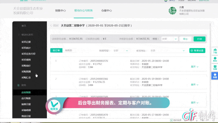Screen dimensions: 218x123
Task: Expand order 2005140001566 details
Action: pos(195,85)
